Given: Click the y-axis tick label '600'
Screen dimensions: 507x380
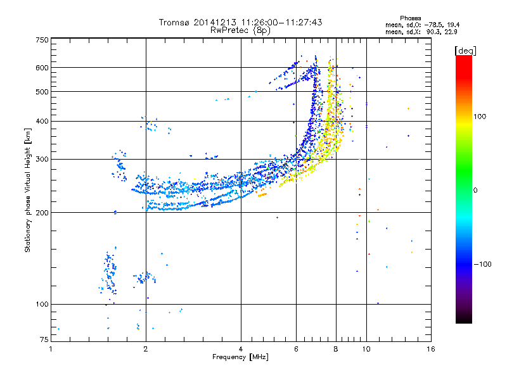Looking at the screenshot, I should pos(42,68).
